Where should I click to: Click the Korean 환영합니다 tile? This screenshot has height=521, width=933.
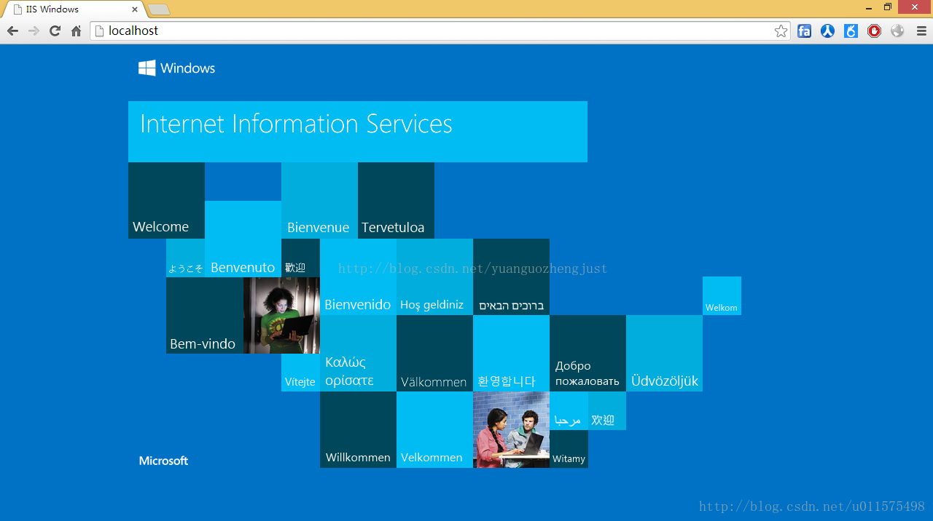point(511,353)
